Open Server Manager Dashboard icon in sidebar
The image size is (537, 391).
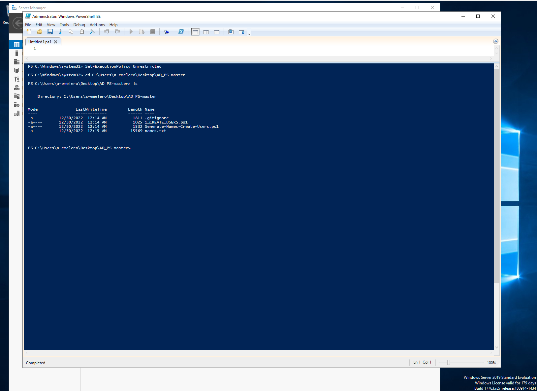(x=16, y=44)
